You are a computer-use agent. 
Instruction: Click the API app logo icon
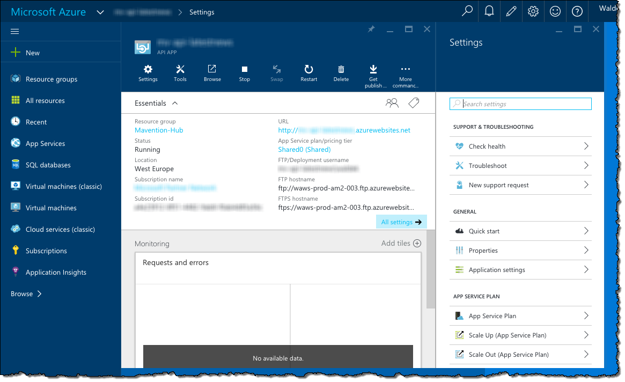143,47
